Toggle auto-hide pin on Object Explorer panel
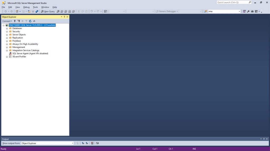This screenshot has height=151, width=270. click(x=64, y=17)
